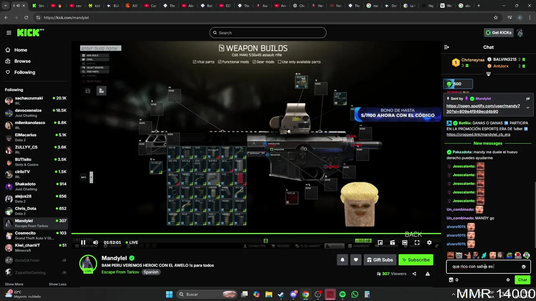Expand the pinned message chevron
The image size is (536, 301).
[x=528, y=107]
